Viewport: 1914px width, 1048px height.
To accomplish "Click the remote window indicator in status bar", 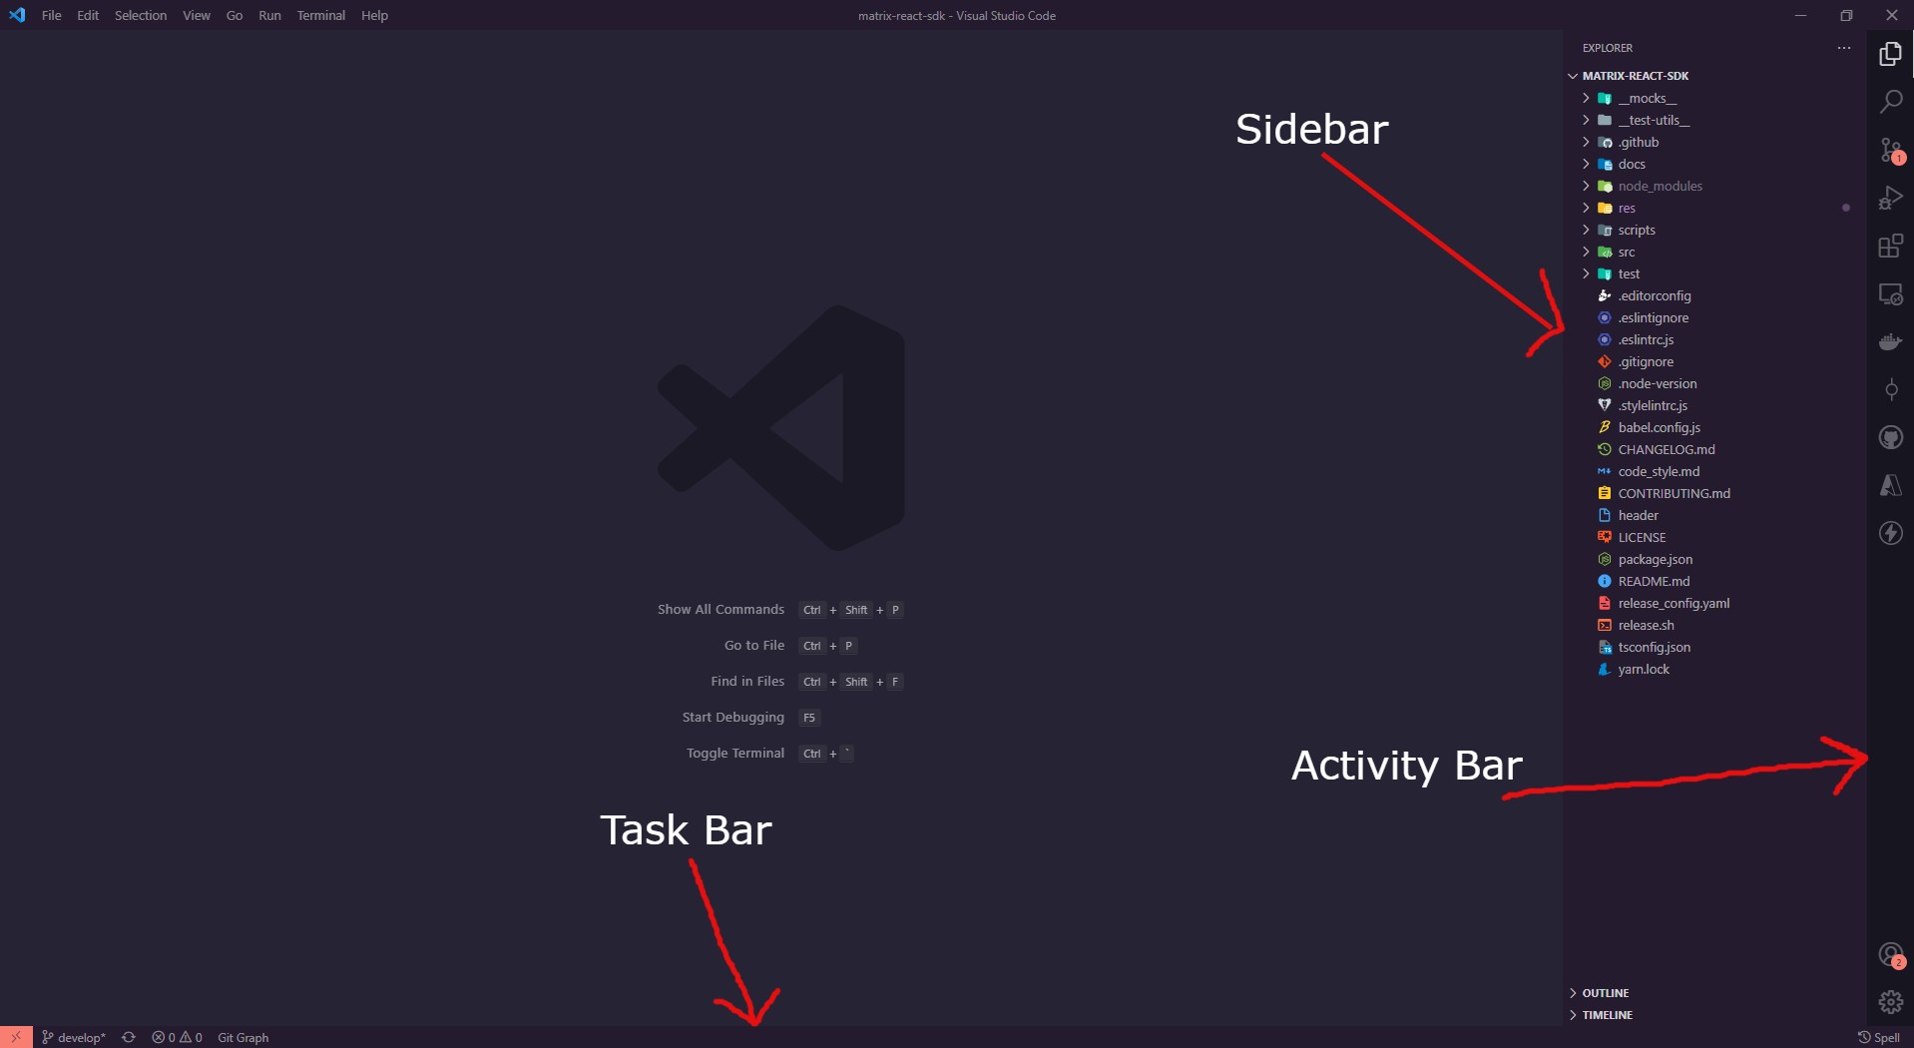I will click(16, 1037).
